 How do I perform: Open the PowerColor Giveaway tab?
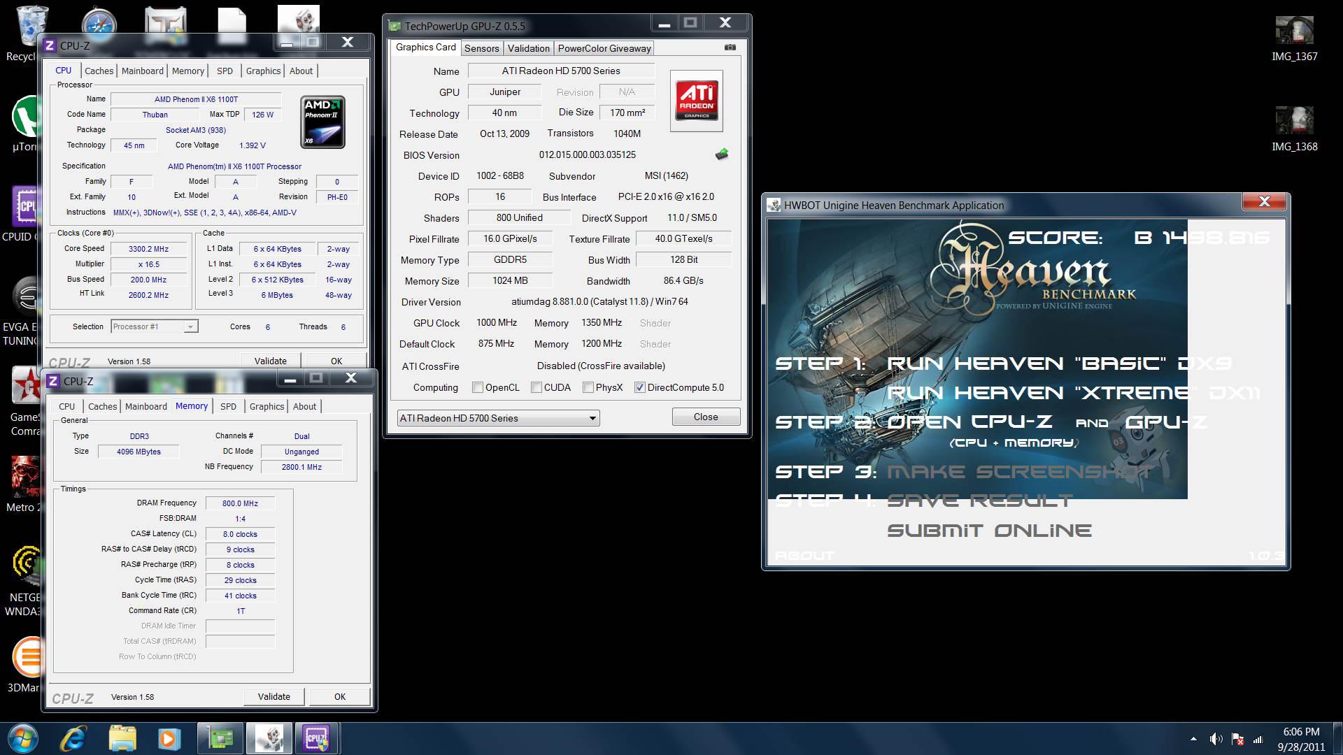604,48
